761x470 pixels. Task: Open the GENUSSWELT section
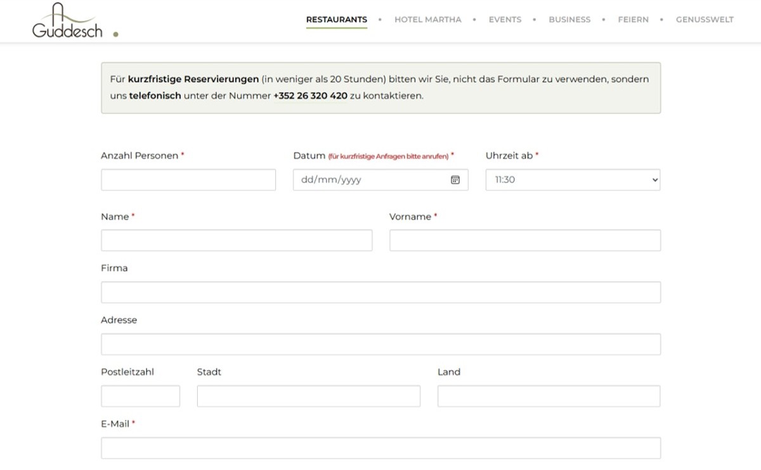(x=705, y=20)
